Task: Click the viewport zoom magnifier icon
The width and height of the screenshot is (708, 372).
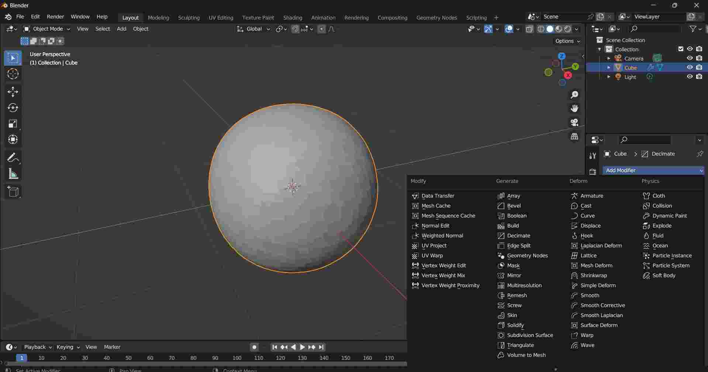Action: 574,95
